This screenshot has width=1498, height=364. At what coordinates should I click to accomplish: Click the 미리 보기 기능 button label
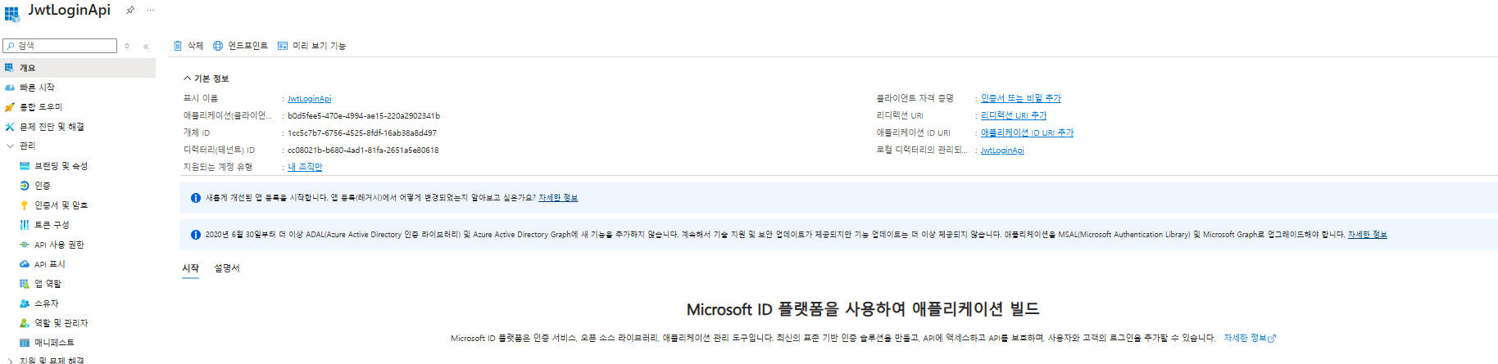click(320, 46)
